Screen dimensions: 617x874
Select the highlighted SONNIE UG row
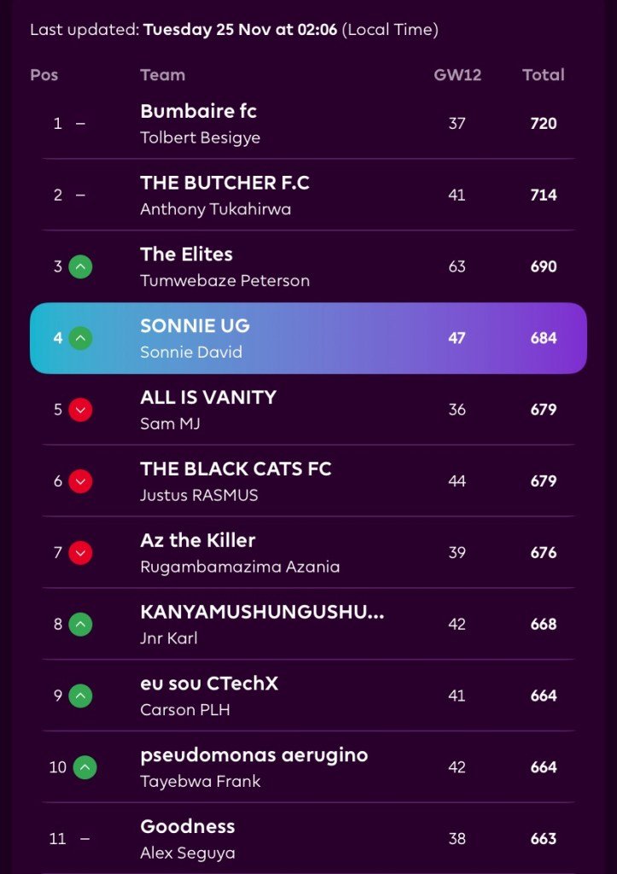(x=308, y=338)
